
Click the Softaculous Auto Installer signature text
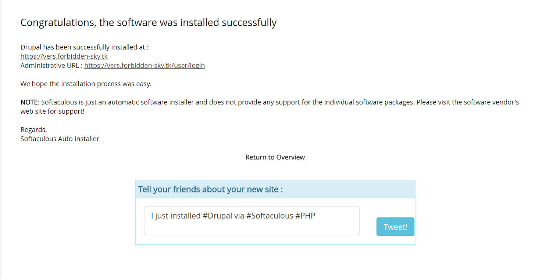tap(60, 139)
